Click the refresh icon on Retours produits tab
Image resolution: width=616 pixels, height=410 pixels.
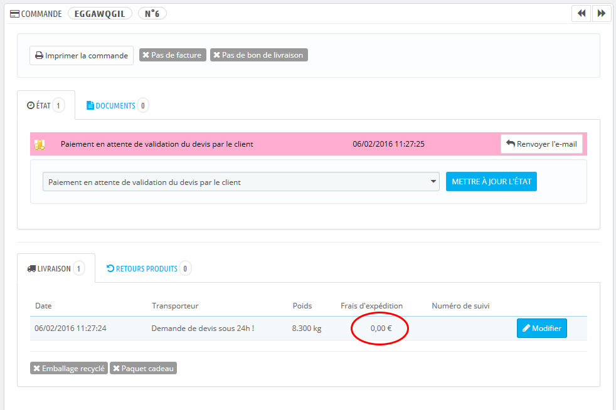coord(110,269)
